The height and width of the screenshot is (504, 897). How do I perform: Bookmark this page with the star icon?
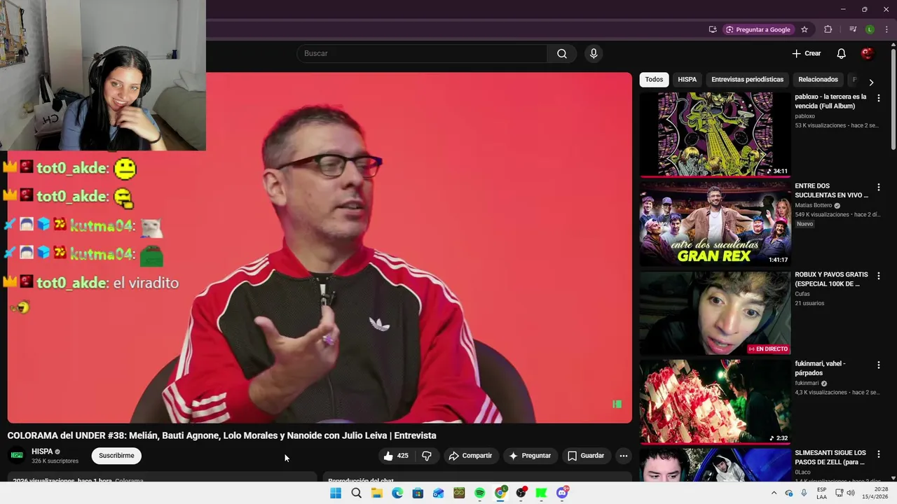pos(804,29)
